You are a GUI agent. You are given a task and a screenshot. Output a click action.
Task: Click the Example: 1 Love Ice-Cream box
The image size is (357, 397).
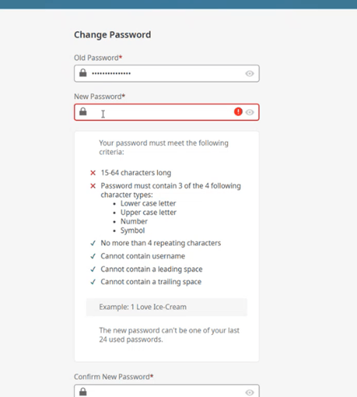coord(166,307)
